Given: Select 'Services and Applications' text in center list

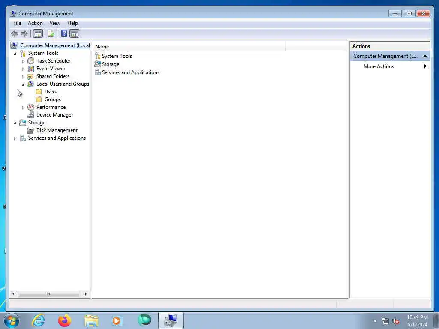Looking at the screenshot, I should point(130,72).
